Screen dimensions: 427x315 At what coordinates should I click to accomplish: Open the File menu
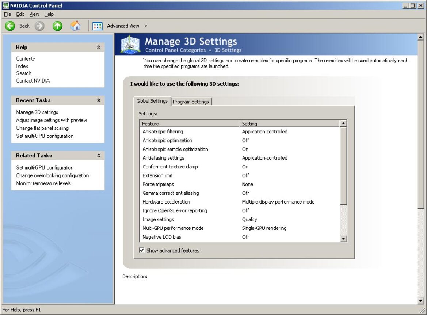(x=7, y=14)
